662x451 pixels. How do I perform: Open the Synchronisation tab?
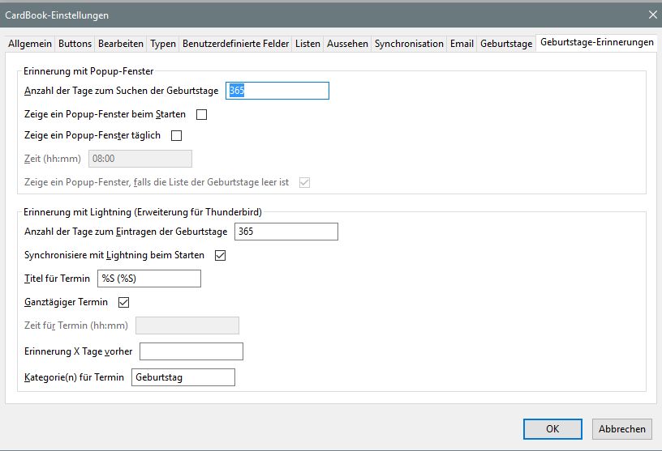pyautogui.click(x=409, y=44)
